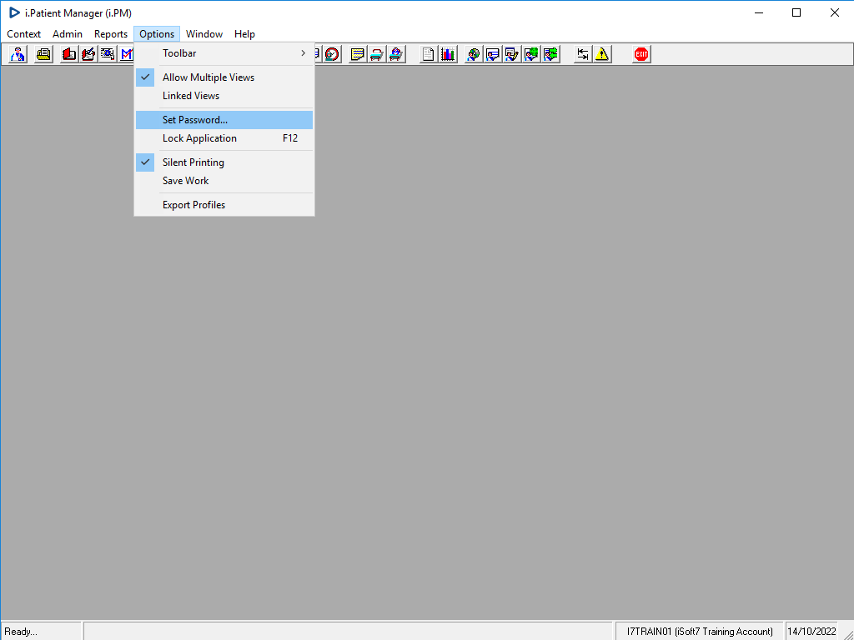The width and height of the screenshot is (854, 640).
Task: Click the red circular clock gauge icon
Action: [332, 54]
